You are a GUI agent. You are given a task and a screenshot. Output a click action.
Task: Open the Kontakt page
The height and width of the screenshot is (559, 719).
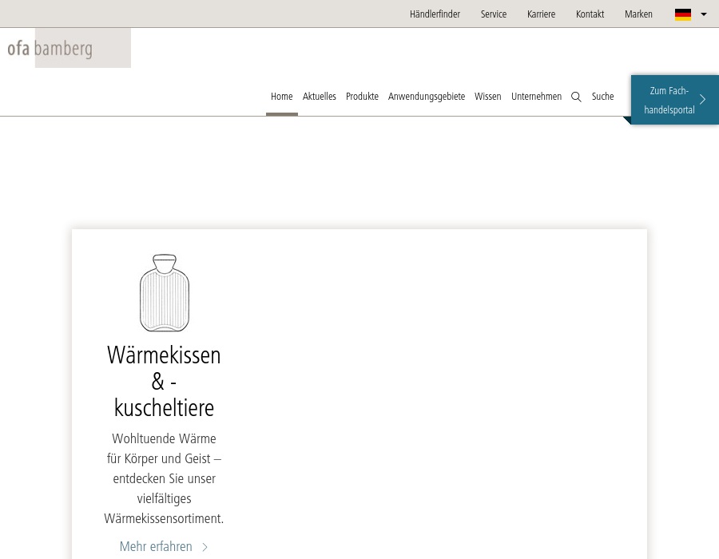[x=590, y=14]
